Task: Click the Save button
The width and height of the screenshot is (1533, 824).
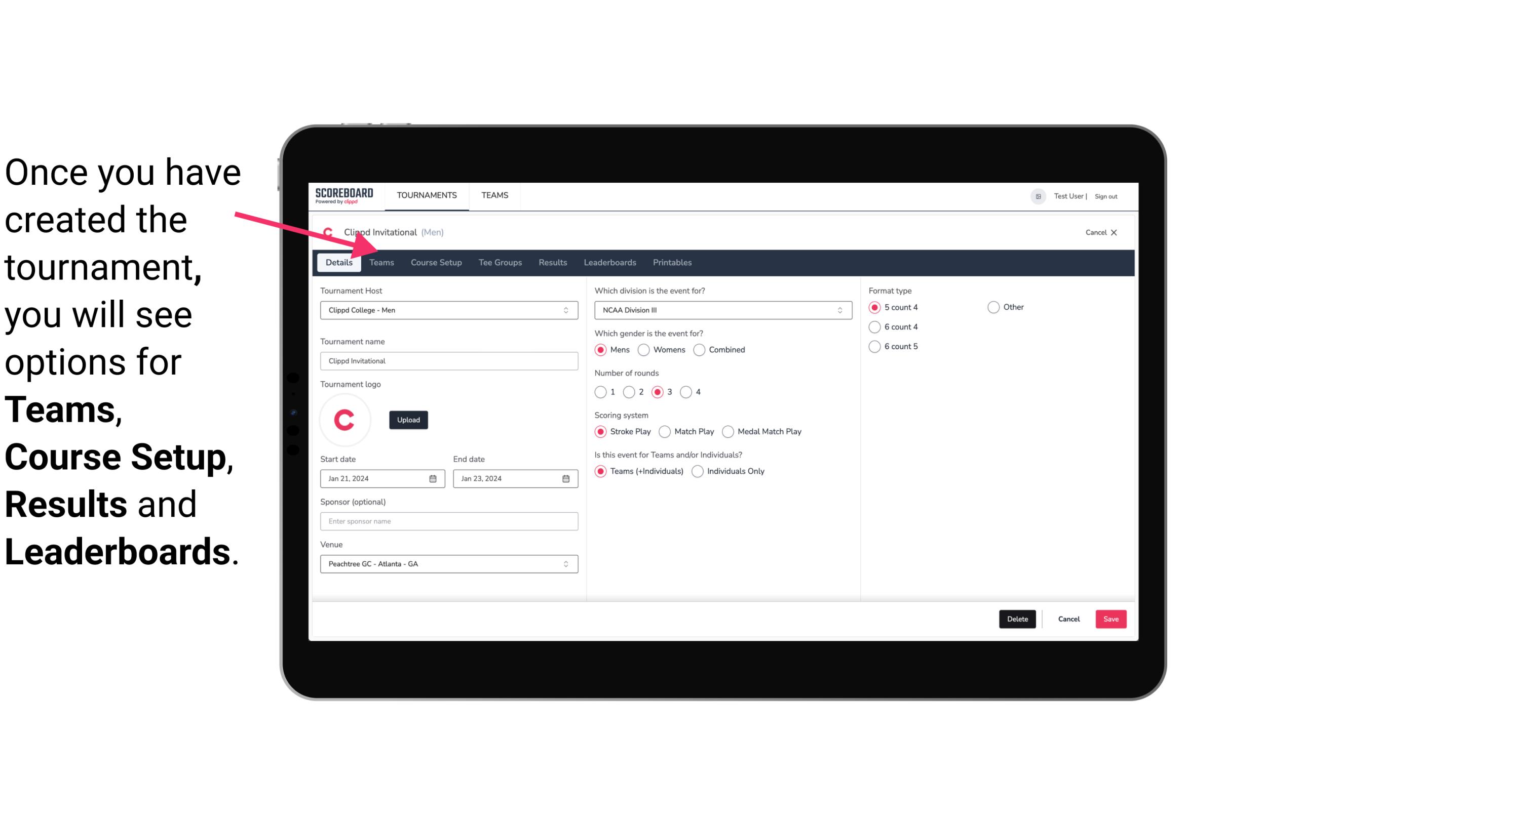Action: (1109, 618)
